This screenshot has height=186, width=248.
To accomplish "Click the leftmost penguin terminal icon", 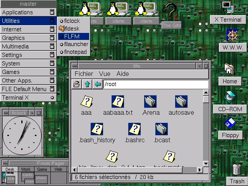I will pos(90,9).
